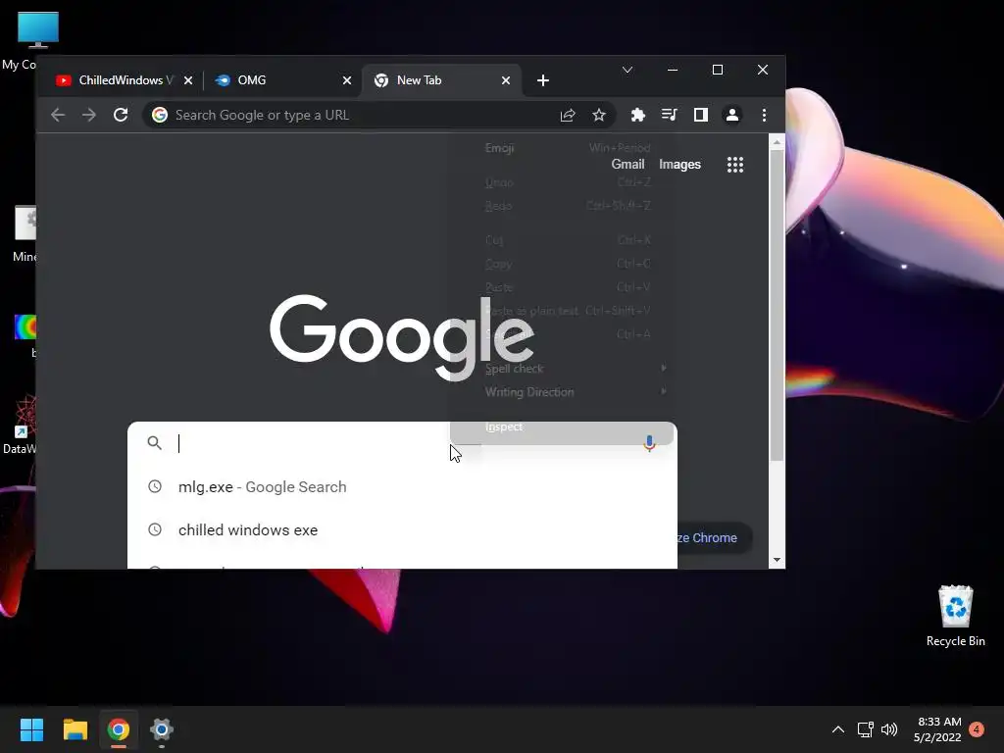This screenshot has height=753, width=1004.
Task: Click the clock icon beside mlg.exe suggestion
Action: (x=155, y=486)
